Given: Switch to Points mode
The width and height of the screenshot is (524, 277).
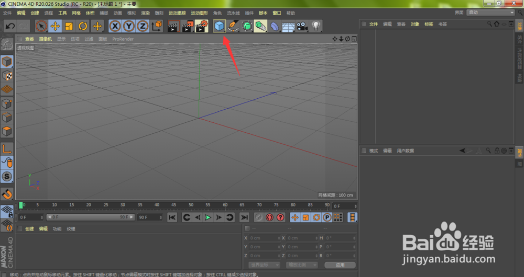Looking at the screenshot, I should point(7,103).
